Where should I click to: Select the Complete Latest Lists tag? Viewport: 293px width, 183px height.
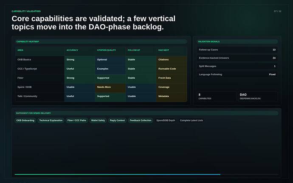pos(192,121)
